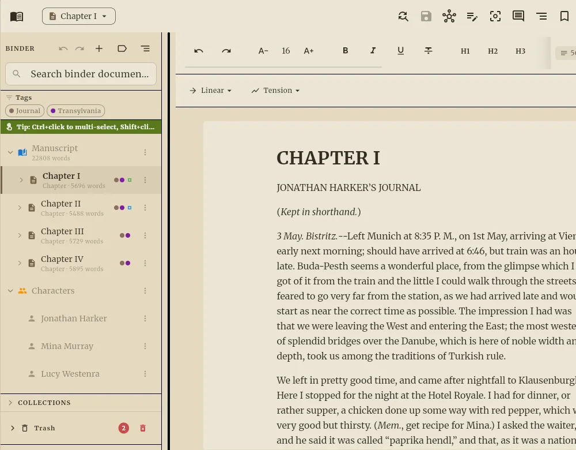Image resolution: width=576 pixels, height=450 pixels.
Task: Open the binder menu list icon
Action: point(146,48)
